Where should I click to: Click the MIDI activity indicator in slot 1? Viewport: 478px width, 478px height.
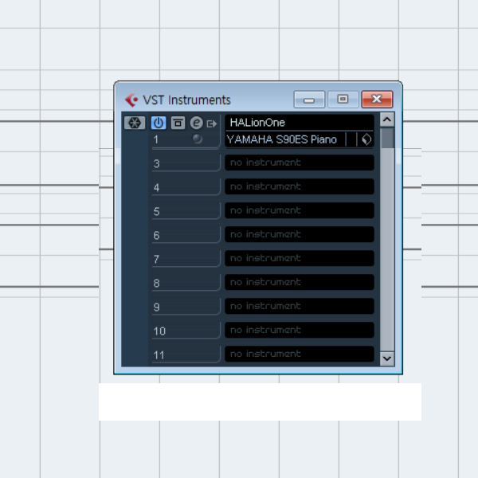coord(198,139)
